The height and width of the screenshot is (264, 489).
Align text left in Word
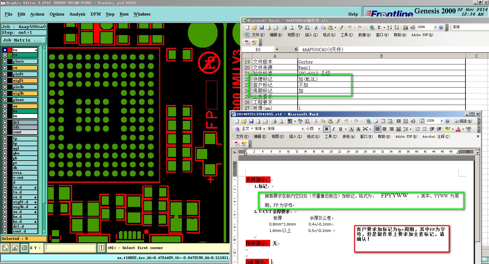click(x=377, y=129)
